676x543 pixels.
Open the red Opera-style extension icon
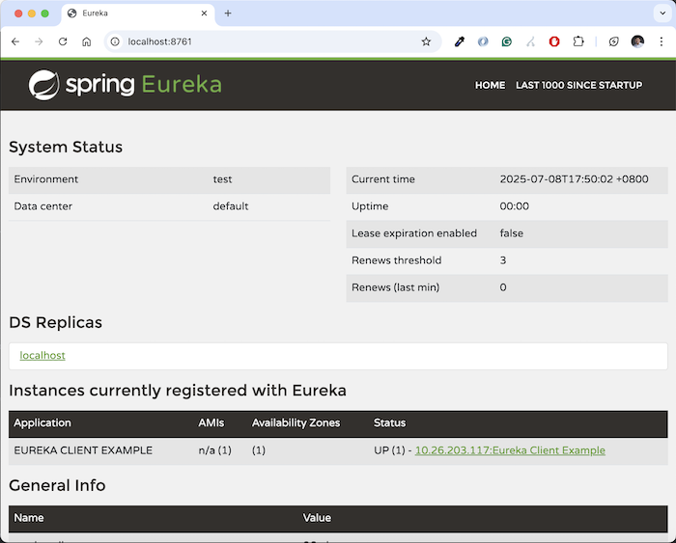tap(554, 41)
